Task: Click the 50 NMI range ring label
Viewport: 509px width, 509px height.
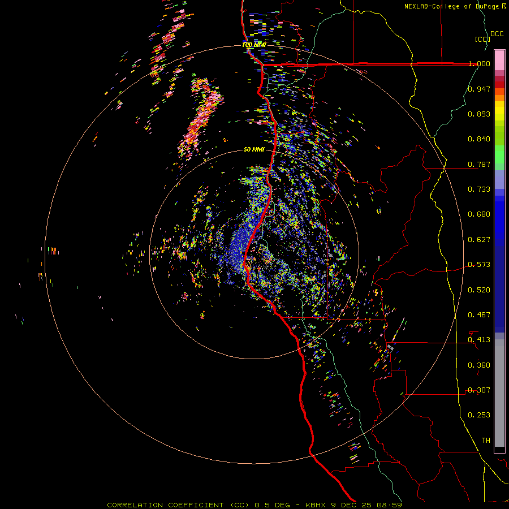Action: (254, 150)
